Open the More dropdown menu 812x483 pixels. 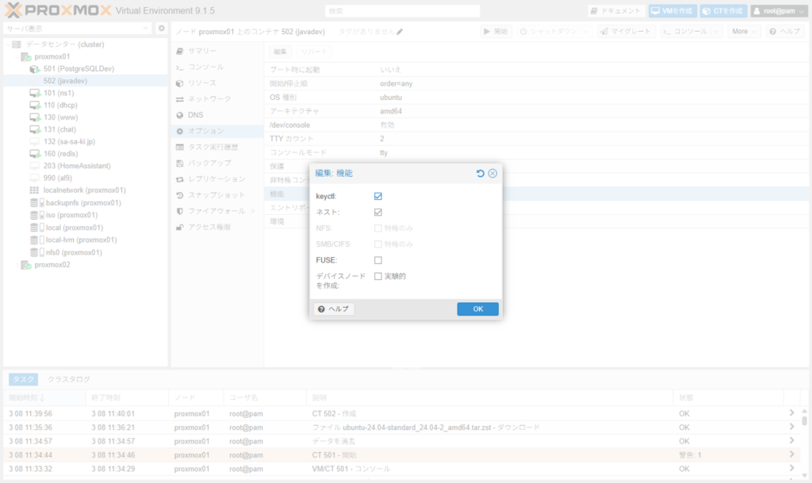pos(743,32)
